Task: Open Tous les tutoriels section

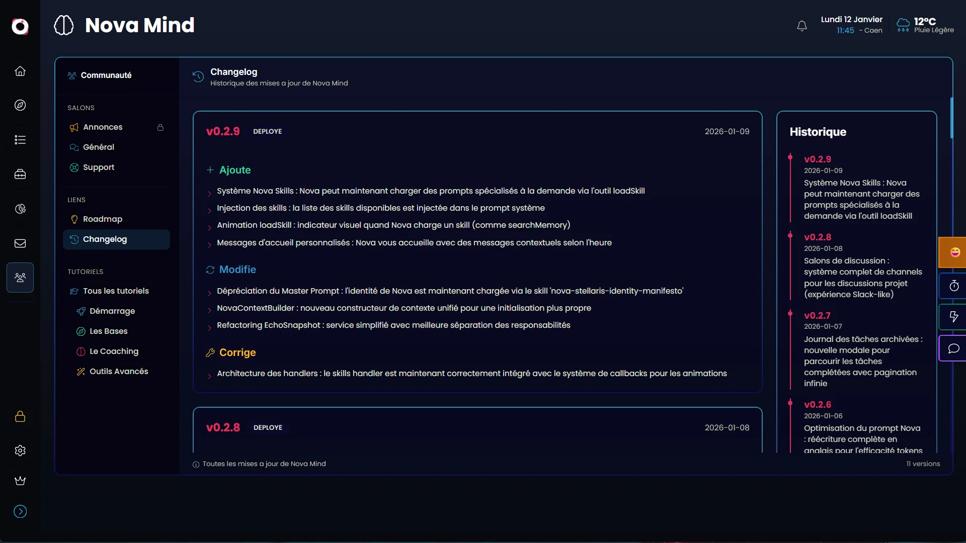Action: 116,291
